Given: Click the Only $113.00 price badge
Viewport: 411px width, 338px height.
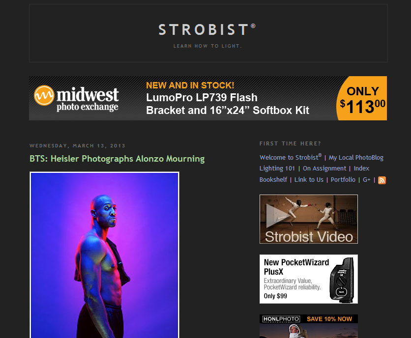Looking at the screenshot, I should pyautogui.click(x=362, y=98).
